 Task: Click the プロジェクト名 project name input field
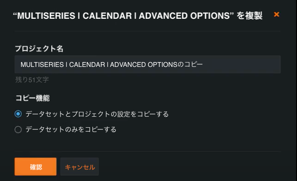[147, 65]
